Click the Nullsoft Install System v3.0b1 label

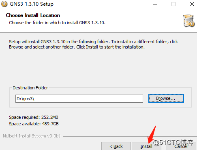tap(32, 136)
